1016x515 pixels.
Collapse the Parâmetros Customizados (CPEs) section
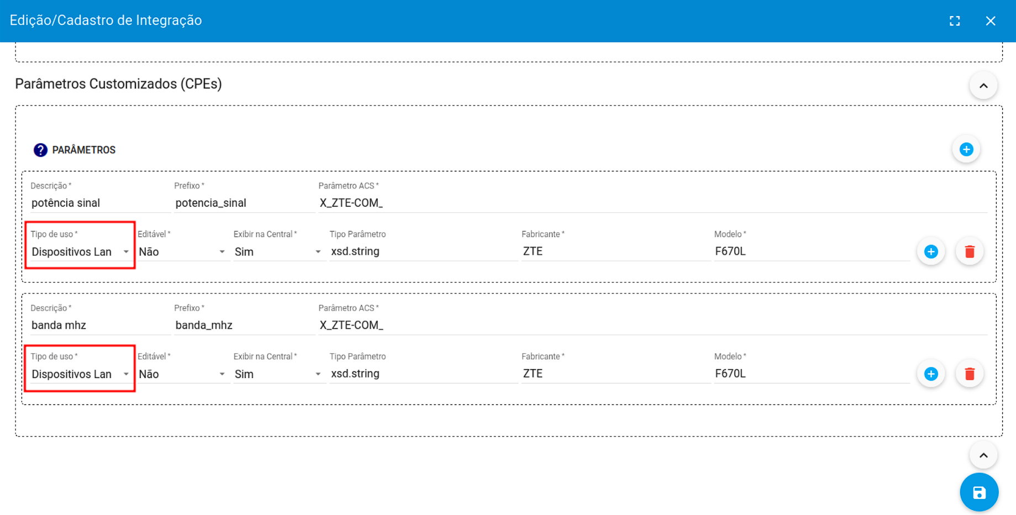click(x=983, y=86)
